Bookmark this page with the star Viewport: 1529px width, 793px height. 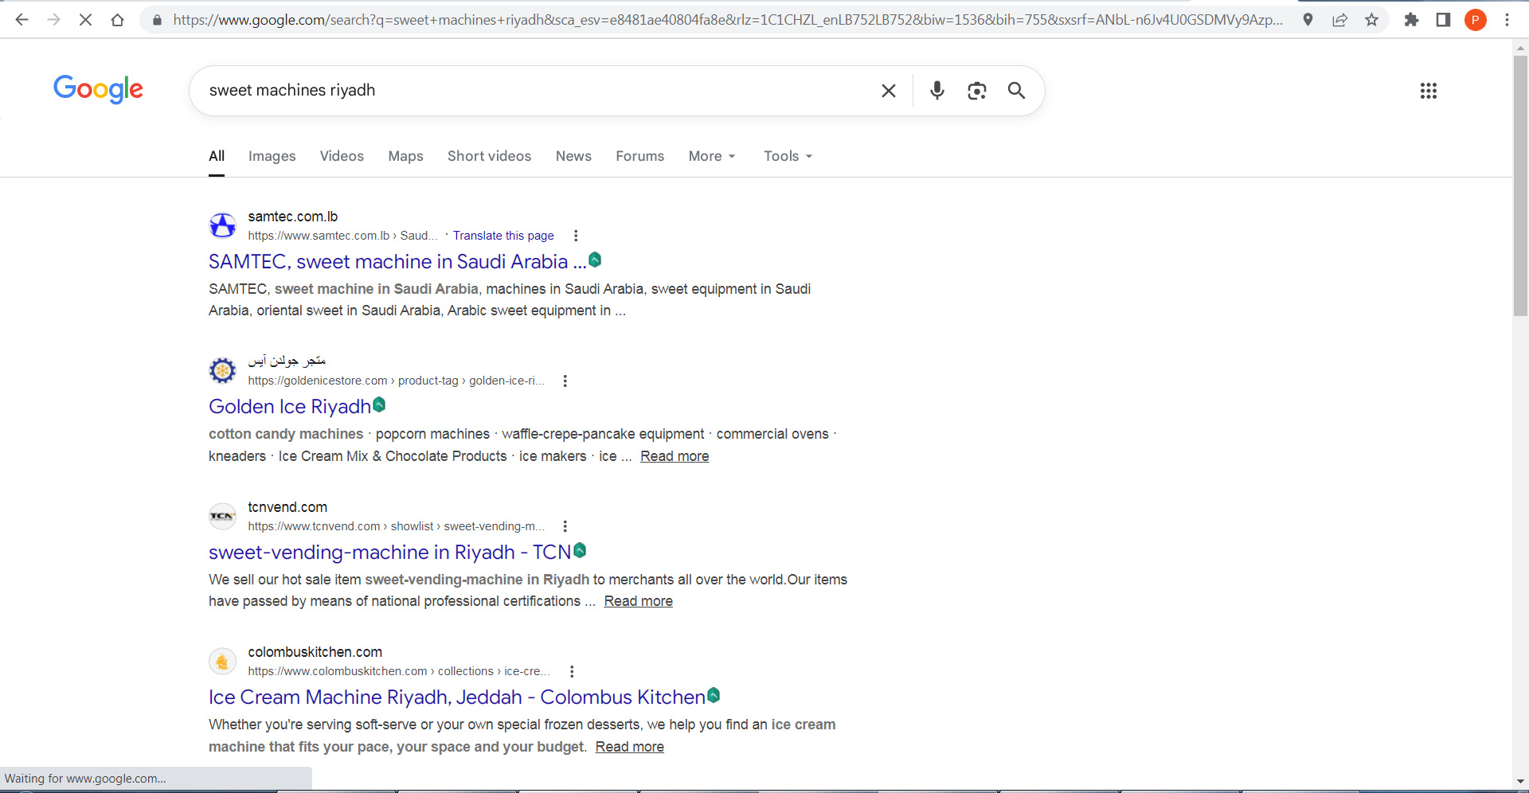click(x=1371, y=20)
